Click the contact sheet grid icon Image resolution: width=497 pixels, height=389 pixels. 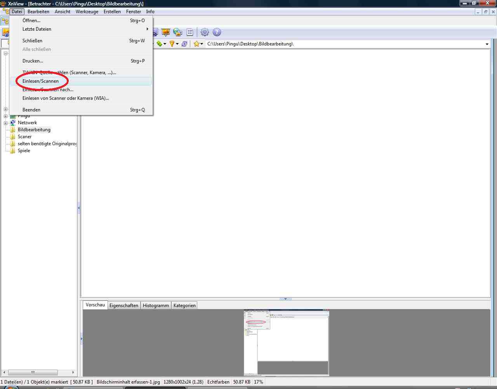point(190,32)
